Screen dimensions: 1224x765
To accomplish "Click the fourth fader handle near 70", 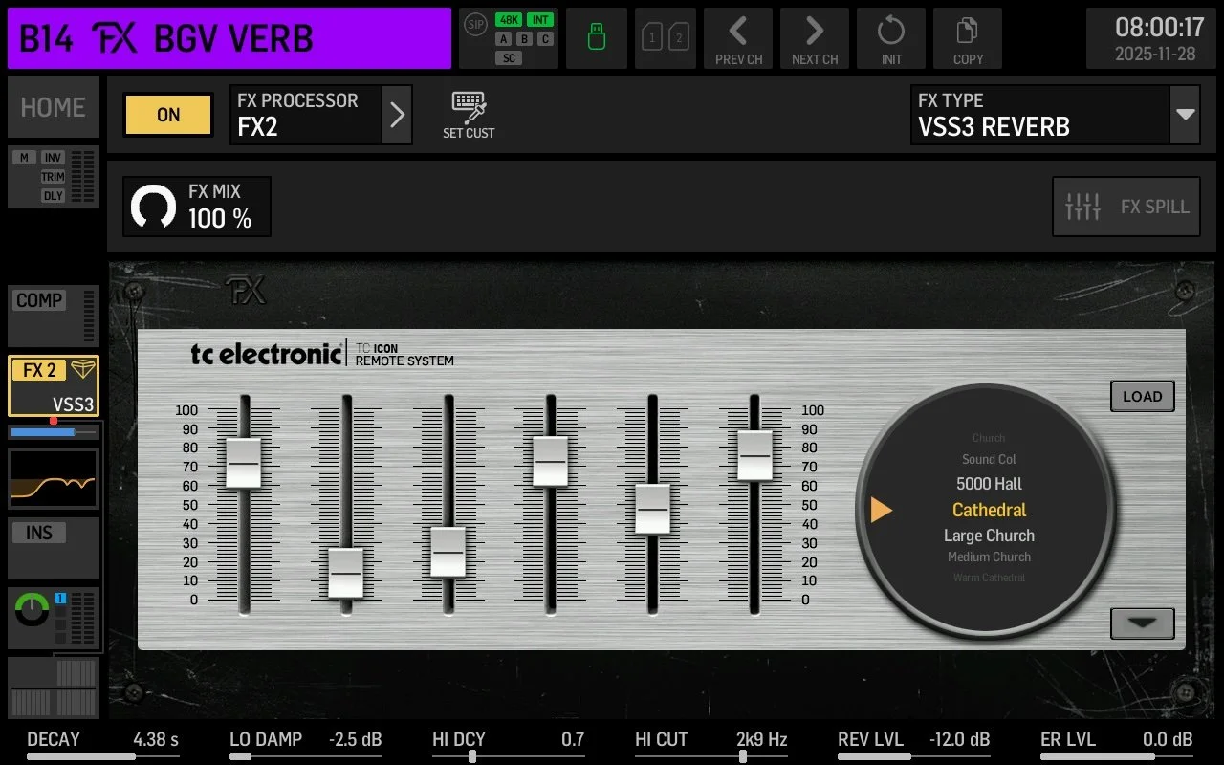I will coord(550,461).
